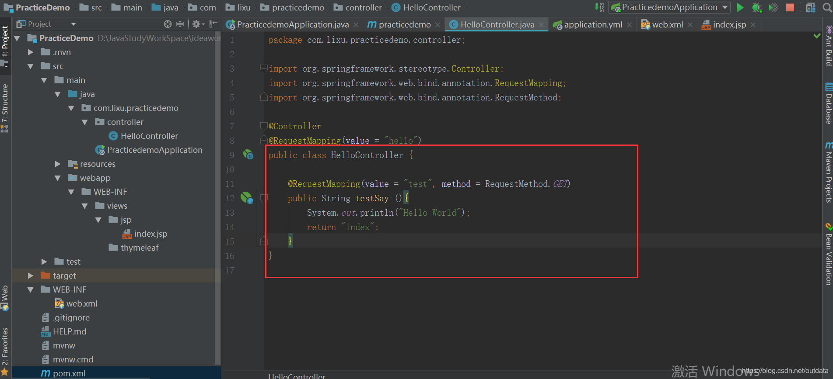The height and width of the screenshot is (379, 833).
Task: Toggle the Favorites tool window
Action: click(5, 351)
